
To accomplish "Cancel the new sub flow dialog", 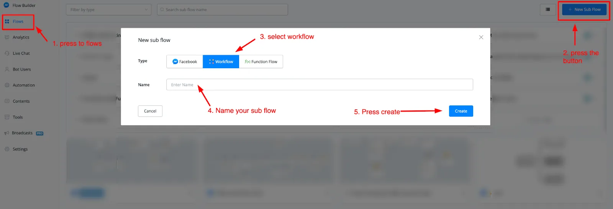I will [150, 111].
